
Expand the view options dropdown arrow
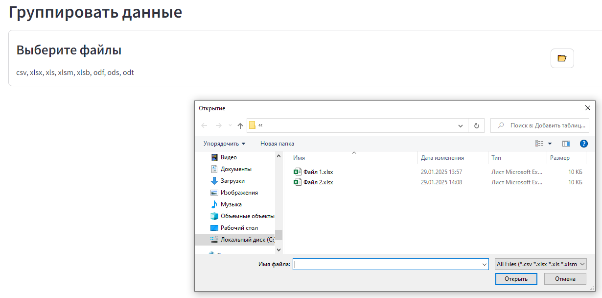(550, 144)
